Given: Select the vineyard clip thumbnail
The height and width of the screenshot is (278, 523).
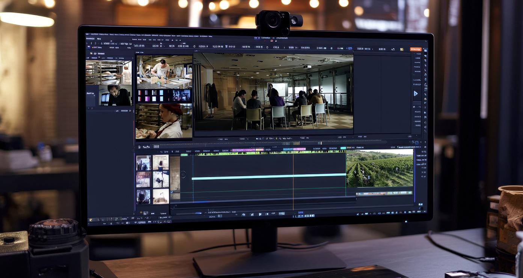Looking at the screenshot, I should [379, 168].
